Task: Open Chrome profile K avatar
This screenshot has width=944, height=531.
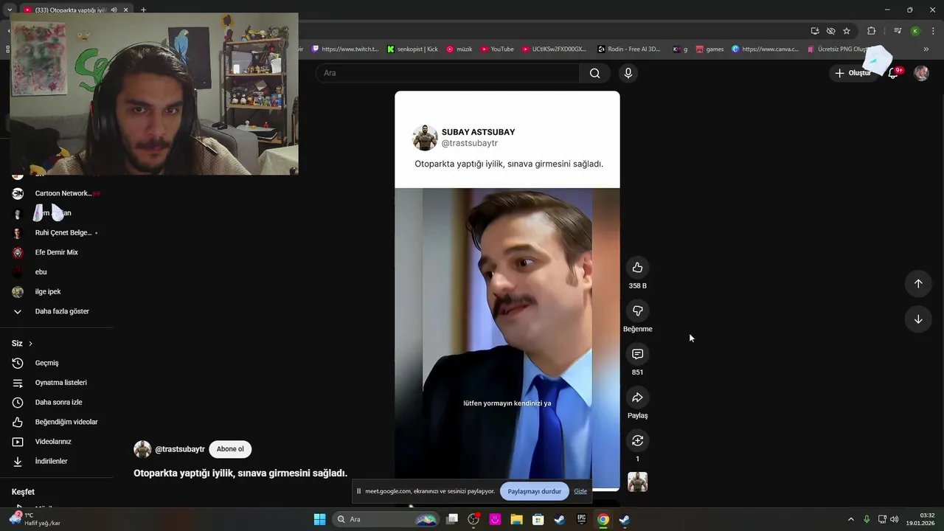Action: click(x=915, y=31)
